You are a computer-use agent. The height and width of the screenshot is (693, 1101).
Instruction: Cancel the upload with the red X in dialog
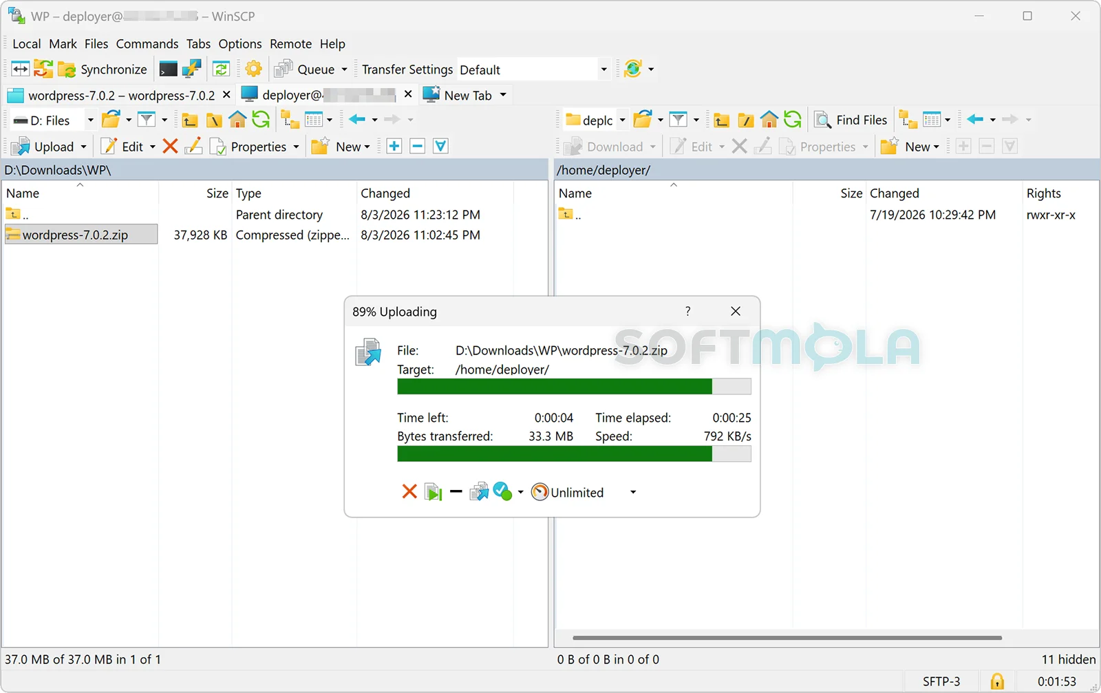click(409, 491)
